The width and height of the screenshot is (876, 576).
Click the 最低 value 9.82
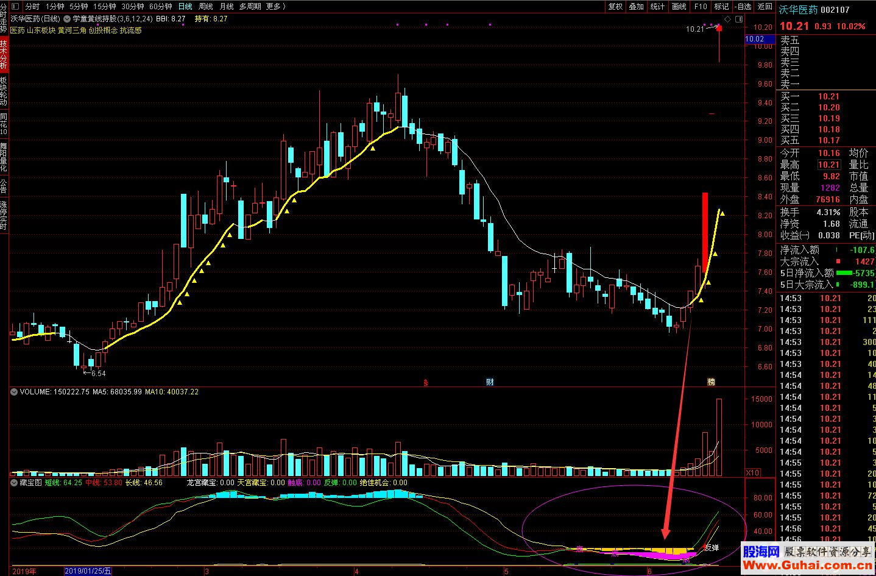(x=832, y=176)
